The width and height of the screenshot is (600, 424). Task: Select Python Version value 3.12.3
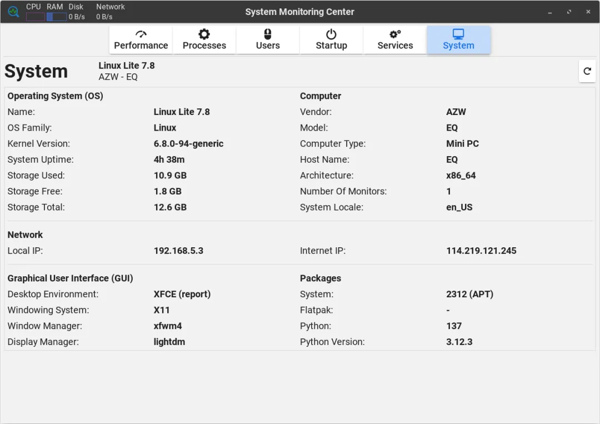[x=459, y=342]
